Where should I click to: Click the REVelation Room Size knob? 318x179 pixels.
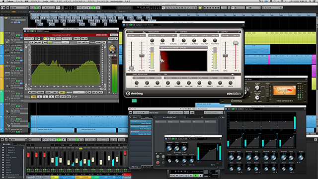tap(178, 83)
